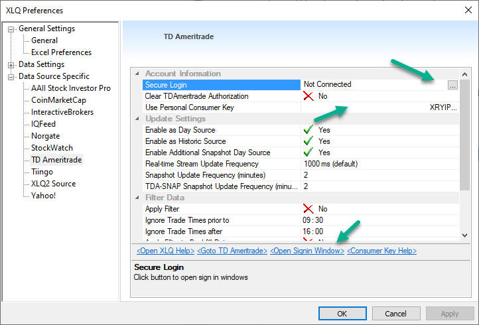The width and height of the screenshot is (479, 325).
Task: Select Tiingo data source
Action: (42, 172)
